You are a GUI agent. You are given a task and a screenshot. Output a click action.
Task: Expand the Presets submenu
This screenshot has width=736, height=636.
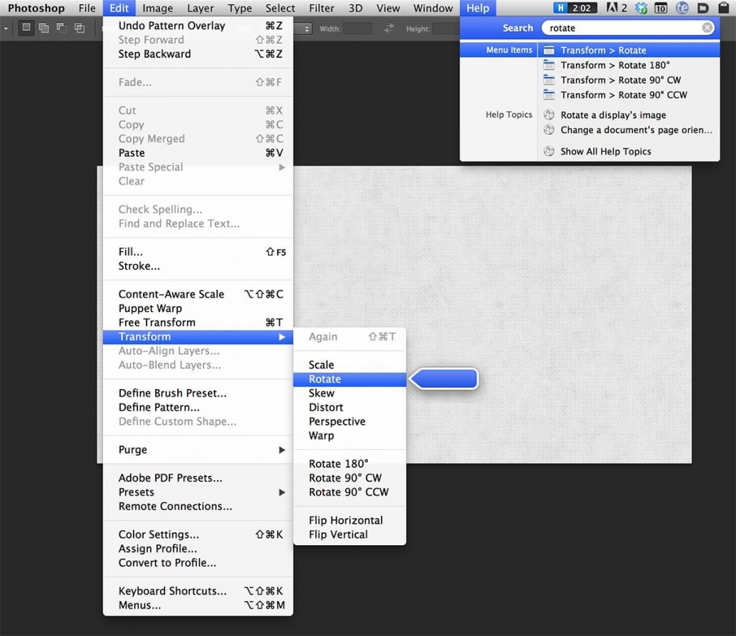pyautogui.click(x=198, y=492)
